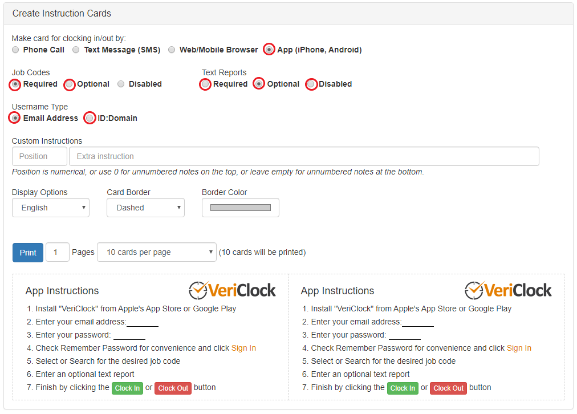Click the Sign In link on the left card
This screenshot has width=577, height=414.
(243, 348)
